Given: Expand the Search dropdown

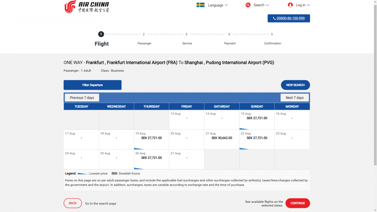Looking at the screenshot, I should [261, 5].
